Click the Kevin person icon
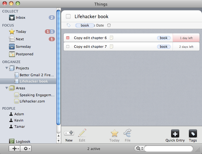 click(x=11, y=120)
